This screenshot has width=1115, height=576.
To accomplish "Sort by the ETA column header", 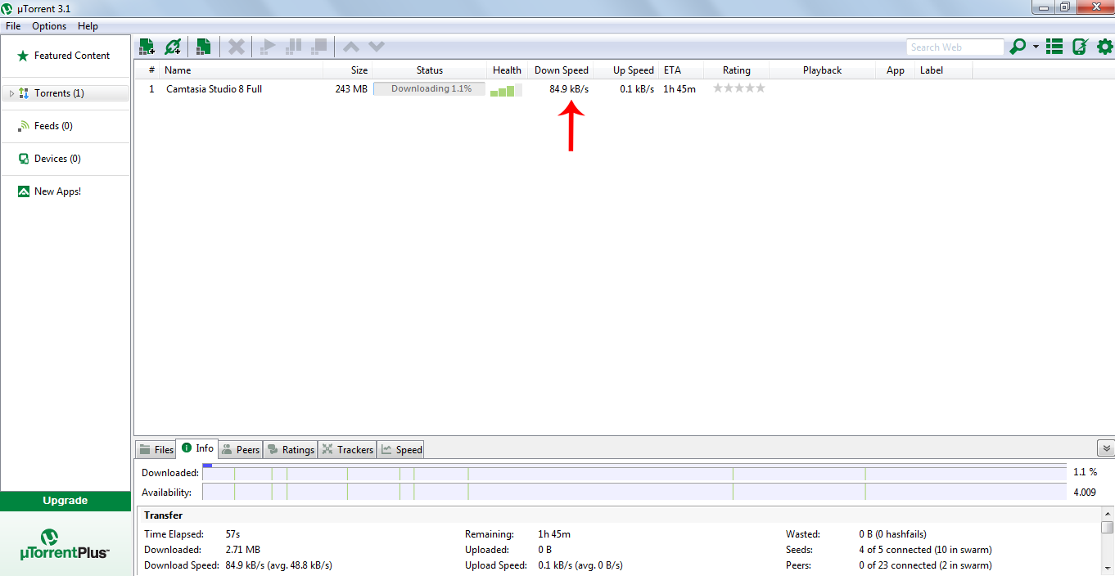I will [x=681, y=70].
